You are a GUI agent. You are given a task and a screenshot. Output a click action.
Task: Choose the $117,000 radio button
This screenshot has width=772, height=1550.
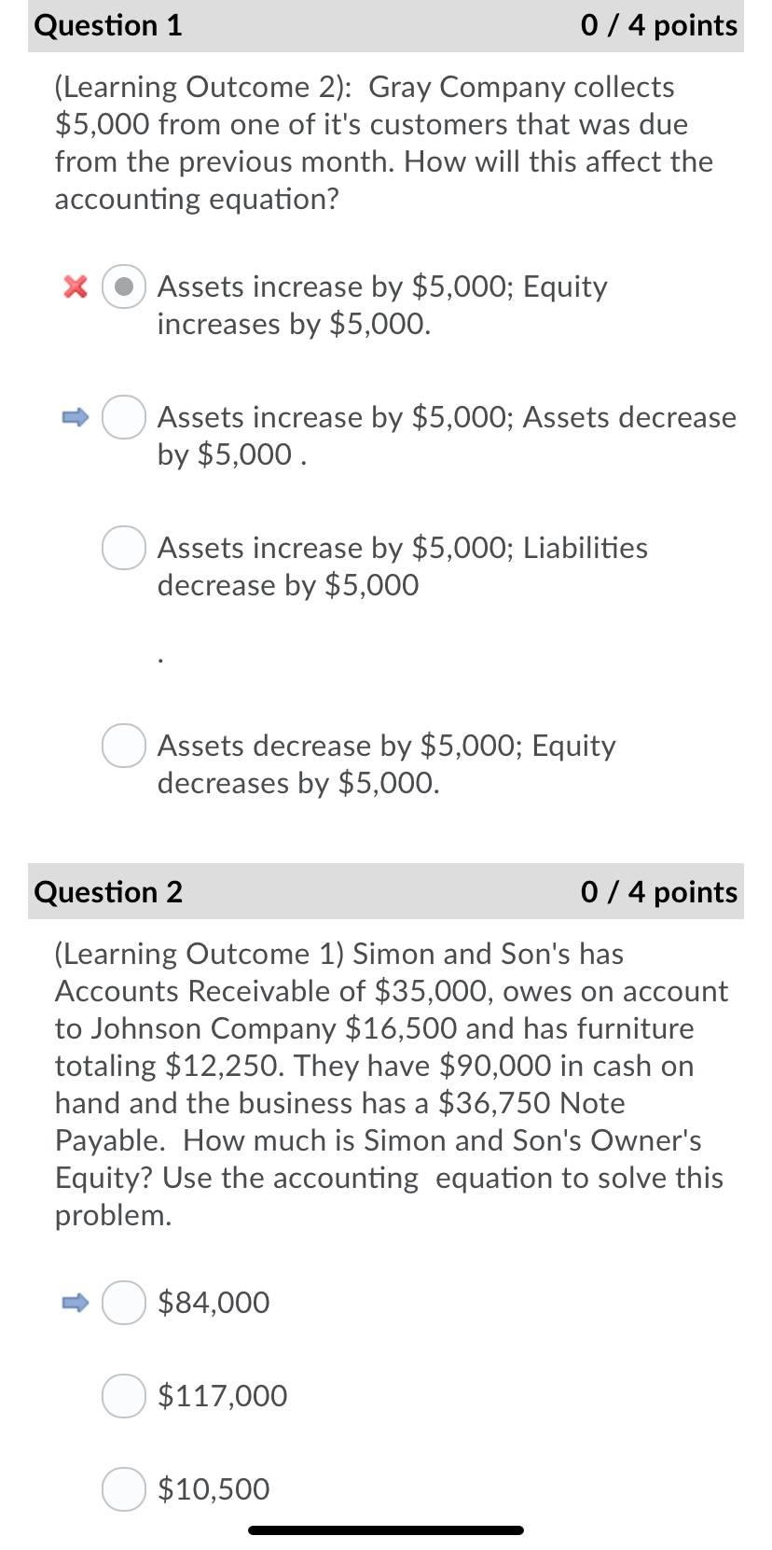(123, 1395)
